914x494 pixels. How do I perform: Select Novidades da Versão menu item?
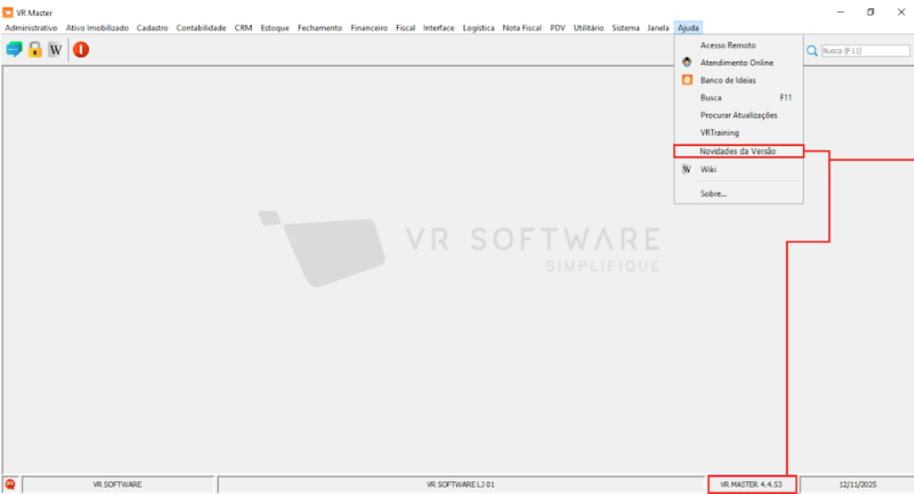(737, 151)
